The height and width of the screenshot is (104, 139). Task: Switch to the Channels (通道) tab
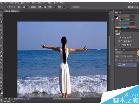pyautogui.click(x=120, y=50)
